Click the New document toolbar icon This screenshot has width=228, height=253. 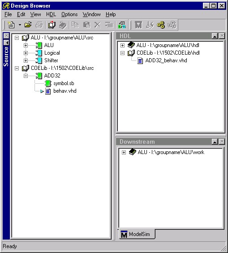point(11,25)
